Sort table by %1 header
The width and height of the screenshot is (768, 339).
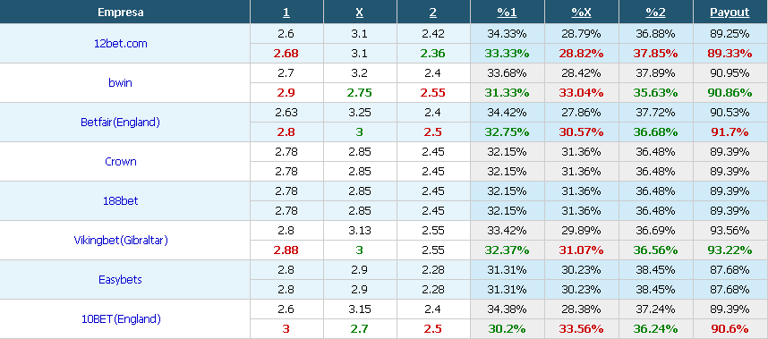click(507, 13)
